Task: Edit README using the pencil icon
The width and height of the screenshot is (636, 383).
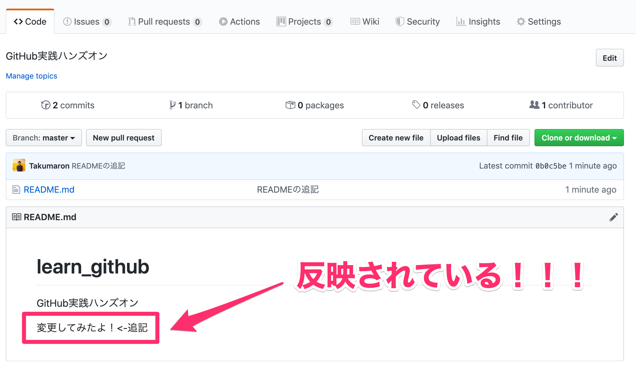Action: point(614,217)
